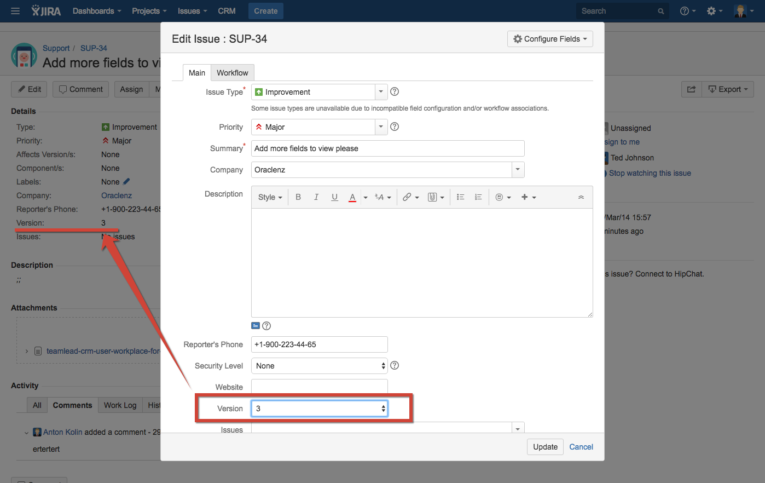Toggle bold formatting in description editor
Image resolution: width=765 pixels, height=483 pixels.
point(298,197)
